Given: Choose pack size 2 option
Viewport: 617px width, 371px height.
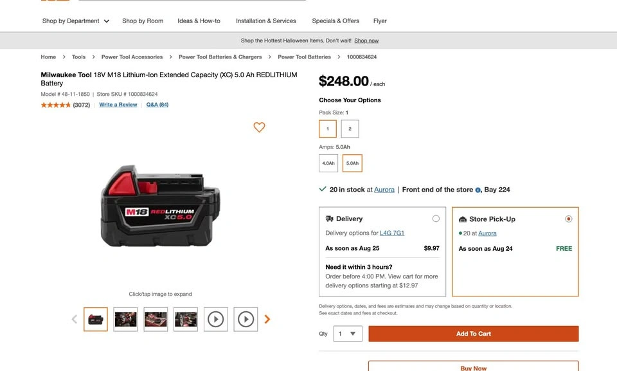Looking at the screenshot, I should click(x=350, y=129).
